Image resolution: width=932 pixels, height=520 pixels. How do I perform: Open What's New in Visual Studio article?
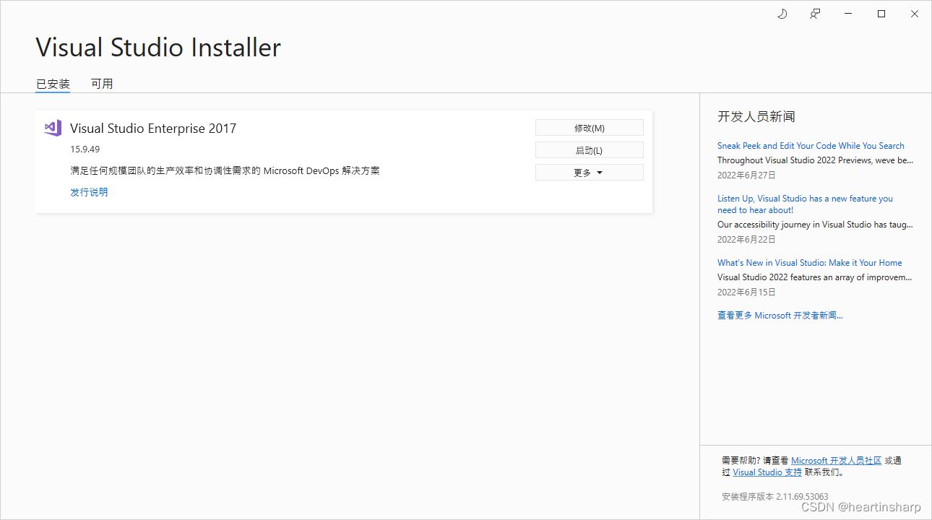coord(809,263)
